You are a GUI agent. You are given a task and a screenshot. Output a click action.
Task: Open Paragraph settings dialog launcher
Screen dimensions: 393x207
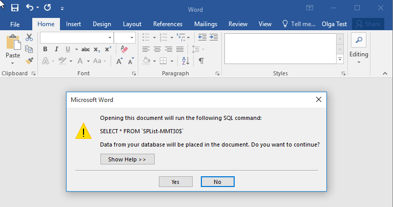point(217,74)
